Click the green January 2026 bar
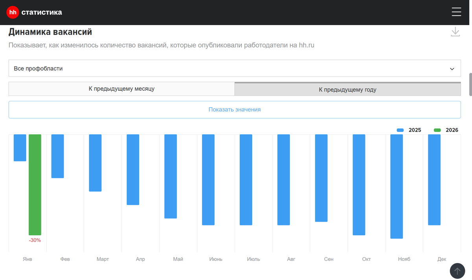Screen dimensions: 472x280 pos(35,185)
